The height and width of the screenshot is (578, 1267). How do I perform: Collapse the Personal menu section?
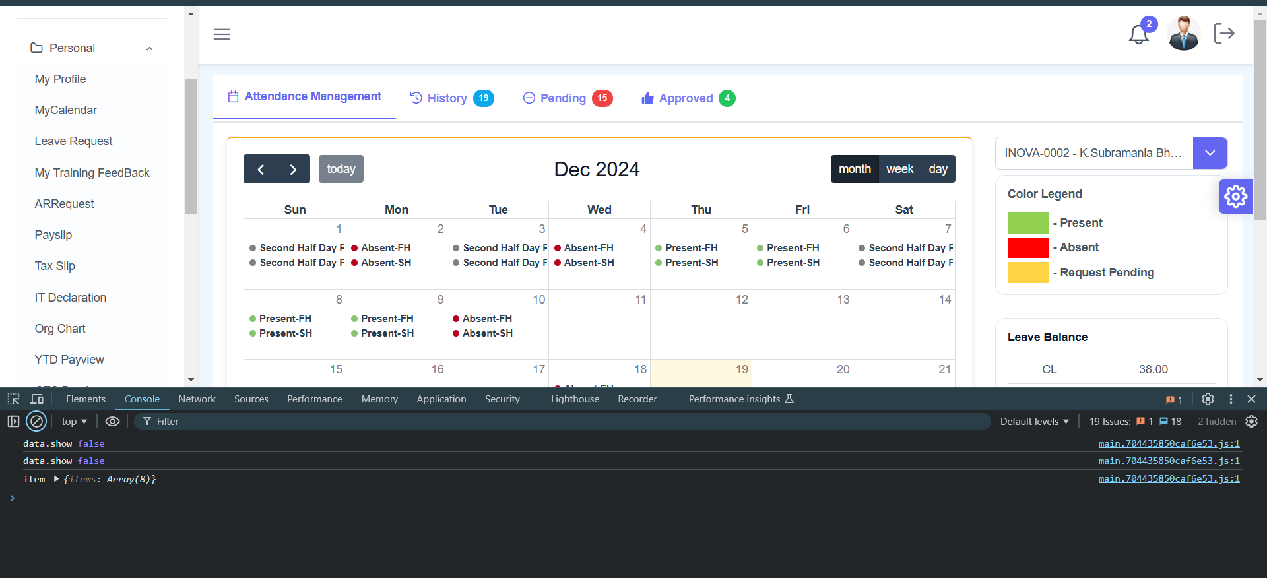[x=149, y=48]
